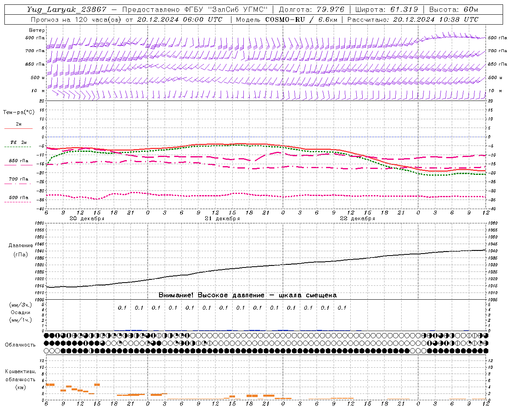Click the warning Внимание! Высокое давление – шкала смещена
Image resolution: width=509 pixels, height=407 pixels.
(x=248, y=295)
